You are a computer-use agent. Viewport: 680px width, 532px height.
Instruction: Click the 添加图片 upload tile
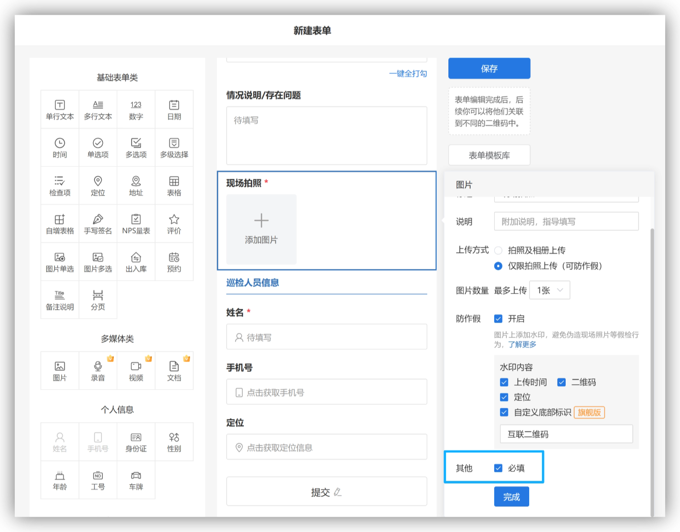(x=261, y=229)
